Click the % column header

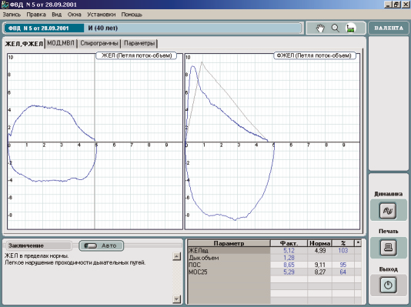click(x=343, y=243)
